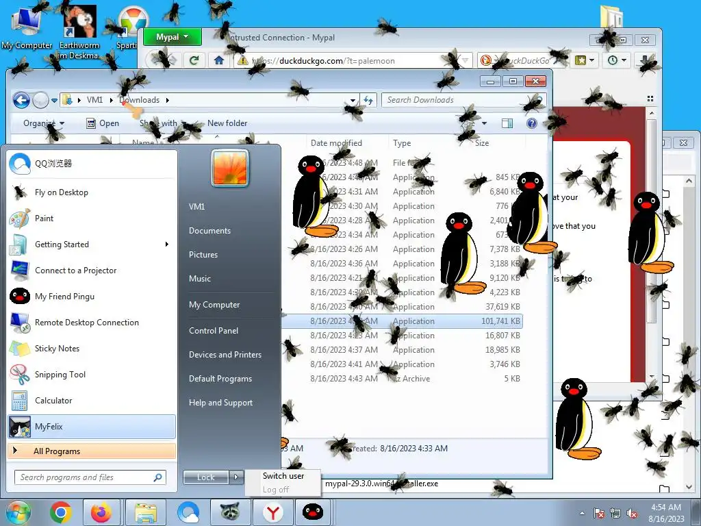Launch Connect to a Projector

[92, 270]
